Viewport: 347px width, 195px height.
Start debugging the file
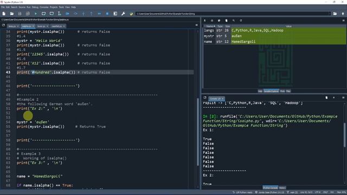pyautogui.click(x=67, y=14)
